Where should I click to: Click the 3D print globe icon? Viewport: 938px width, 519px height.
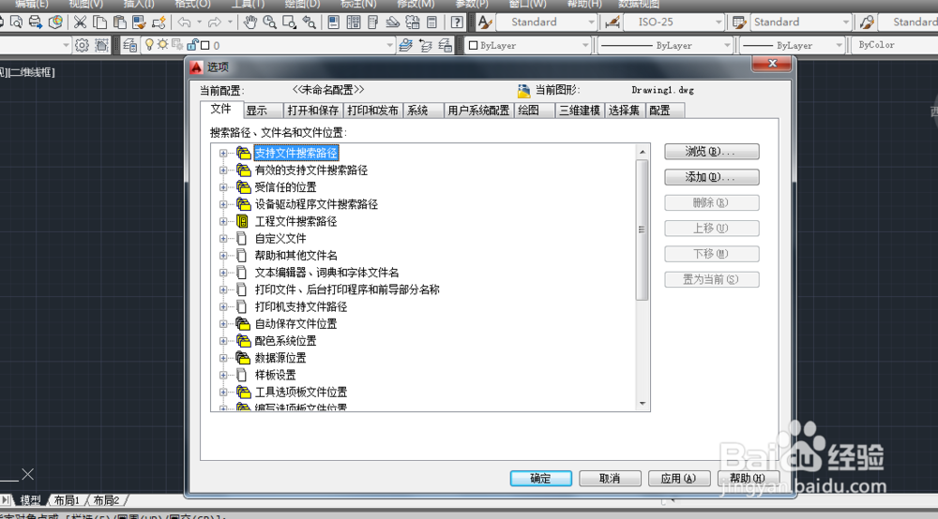(55, 22)
